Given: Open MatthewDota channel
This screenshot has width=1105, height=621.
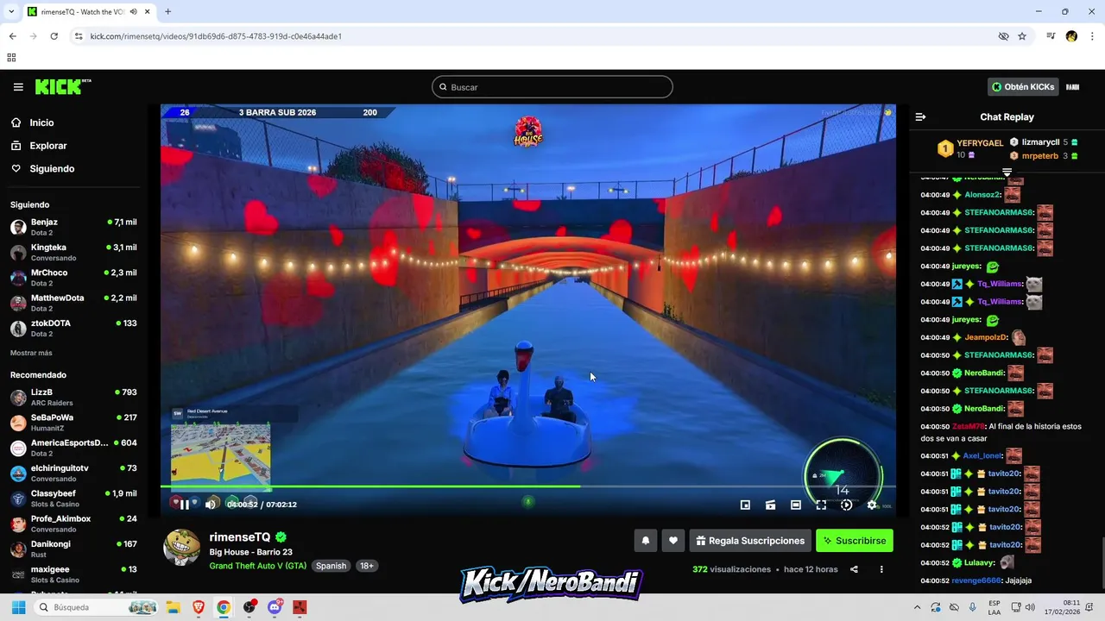Looking at the screenshot, I should tap(73, 303).
